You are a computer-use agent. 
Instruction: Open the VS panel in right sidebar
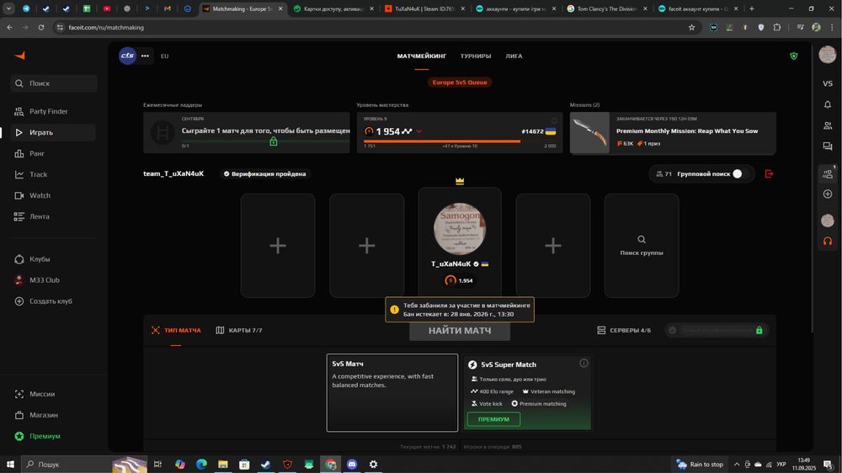coord(828,83)
